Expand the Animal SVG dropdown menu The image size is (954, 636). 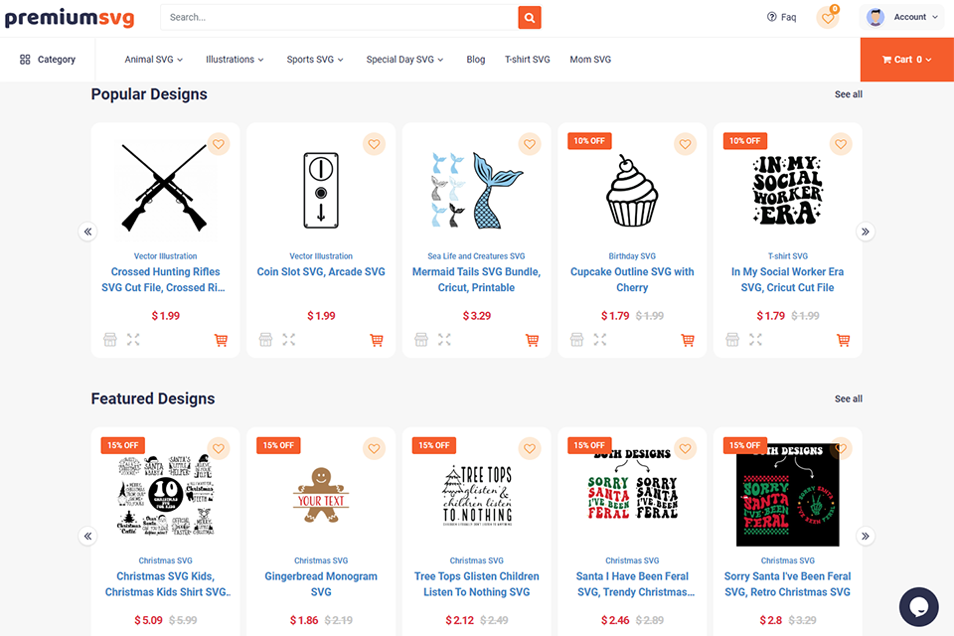click(154, 60)
